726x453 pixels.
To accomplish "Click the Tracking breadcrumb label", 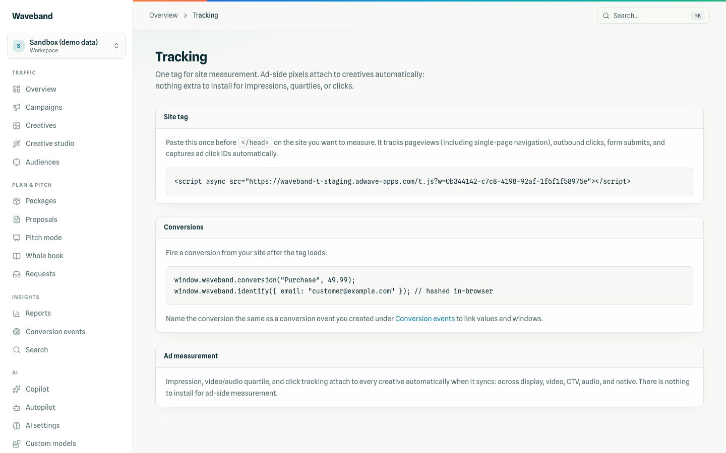I will 205,15.
